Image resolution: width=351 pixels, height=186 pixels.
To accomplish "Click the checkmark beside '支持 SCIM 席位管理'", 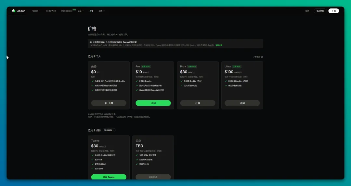I will [x=137, y=155].
